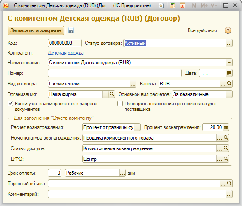Open the help question mark icon
The height and width of the screenshot is (206, 242).
tap(228, 30)
